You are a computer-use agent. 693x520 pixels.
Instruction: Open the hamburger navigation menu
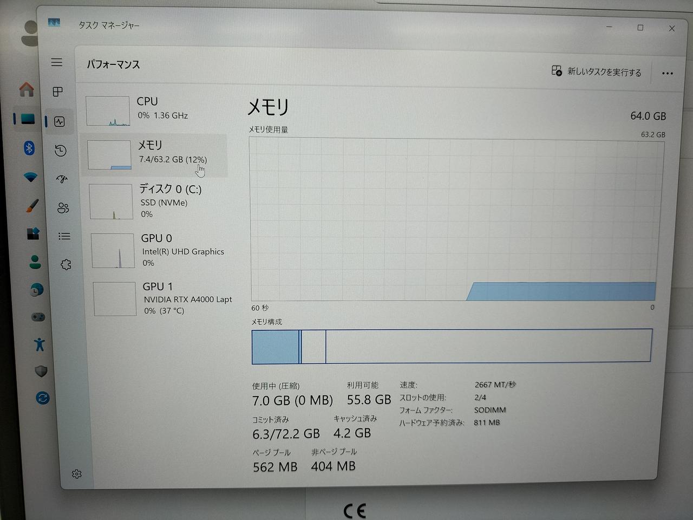57,62
